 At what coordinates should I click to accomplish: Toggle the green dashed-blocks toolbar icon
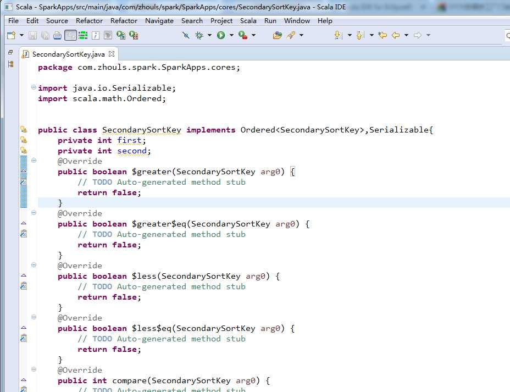click(x=84, y=35)
